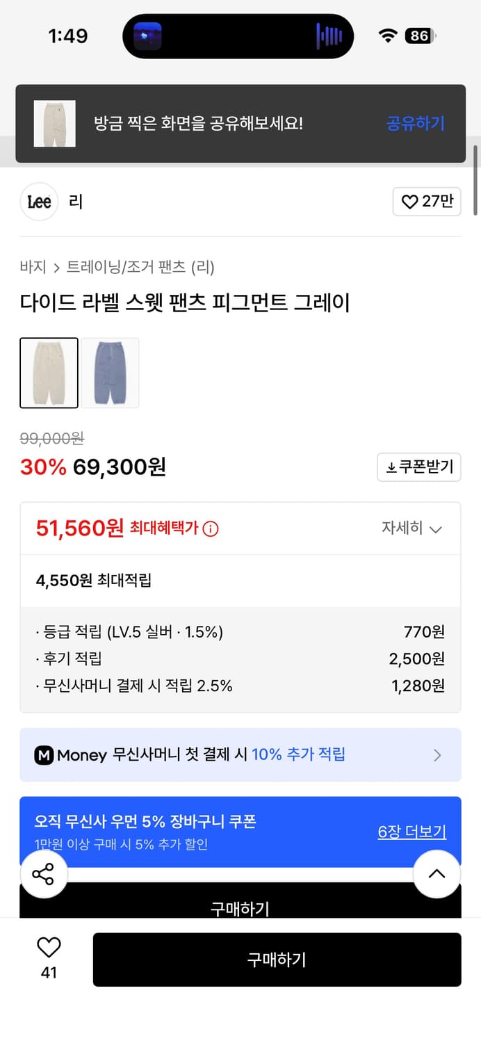
Task: Open the Money 추가 적립 banner chevron
Action: click(437, 755)
